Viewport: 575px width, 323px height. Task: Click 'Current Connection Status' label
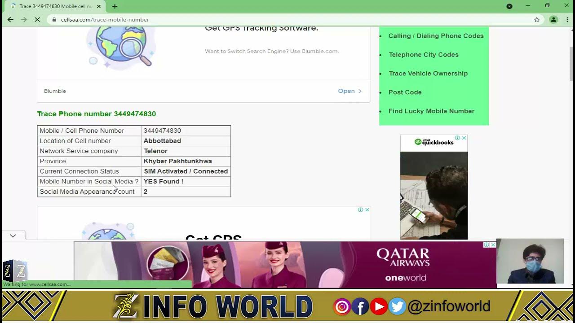pos(79,171)
